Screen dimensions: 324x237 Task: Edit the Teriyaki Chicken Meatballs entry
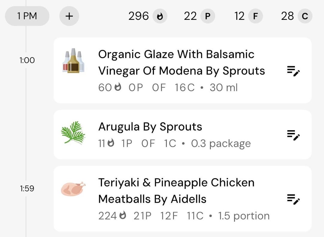(293, 199)
